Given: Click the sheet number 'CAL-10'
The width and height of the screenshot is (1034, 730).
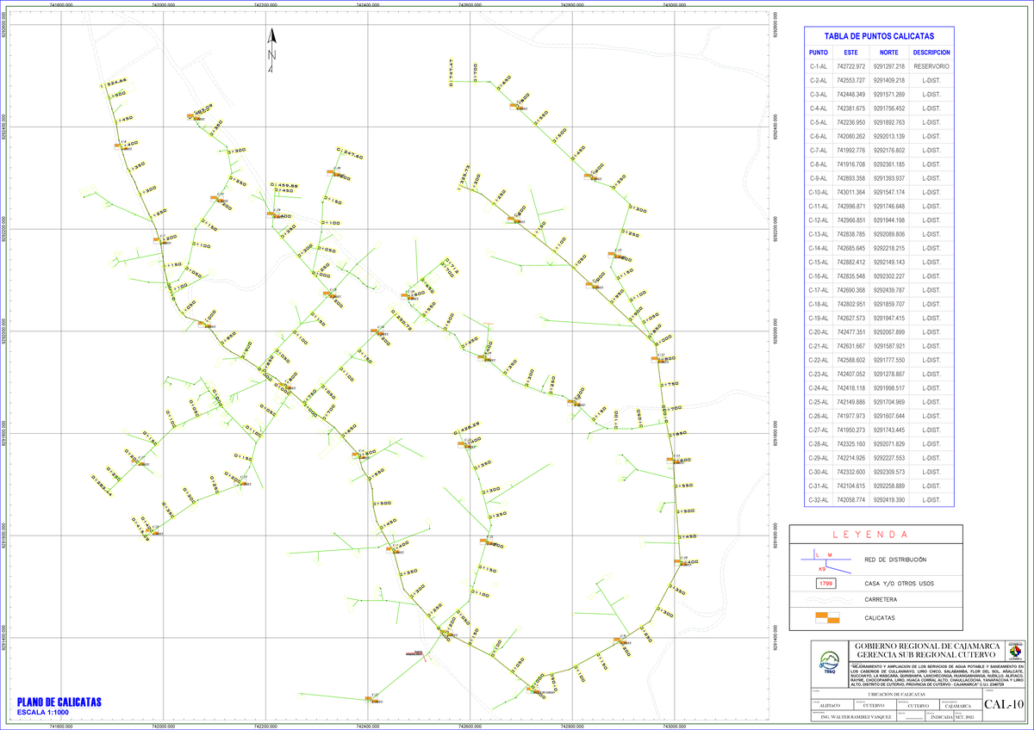Looking at the screenshot, I should [x=1004, y=704].
